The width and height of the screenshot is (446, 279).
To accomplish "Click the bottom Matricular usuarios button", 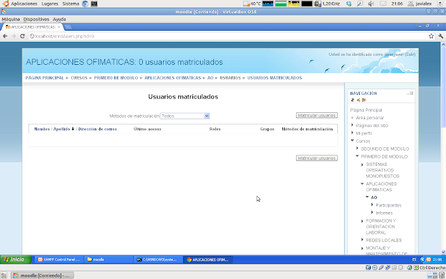I will pos(317,158).
